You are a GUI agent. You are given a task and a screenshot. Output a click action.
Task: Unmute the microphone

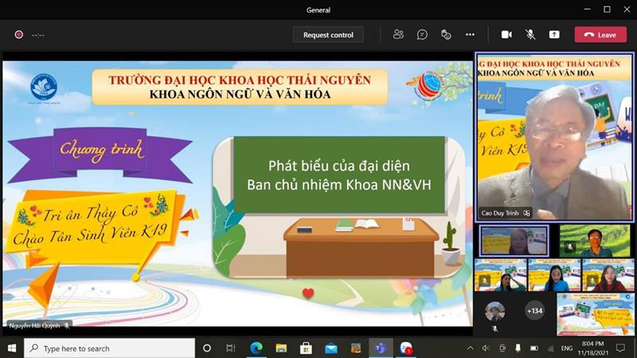[x=530, y=34]
